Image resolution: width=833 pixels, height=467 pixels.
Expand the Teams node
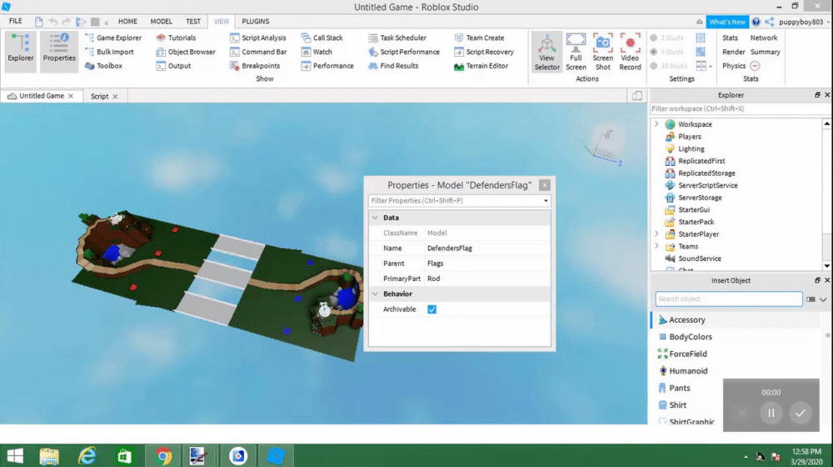pos(656,246)
